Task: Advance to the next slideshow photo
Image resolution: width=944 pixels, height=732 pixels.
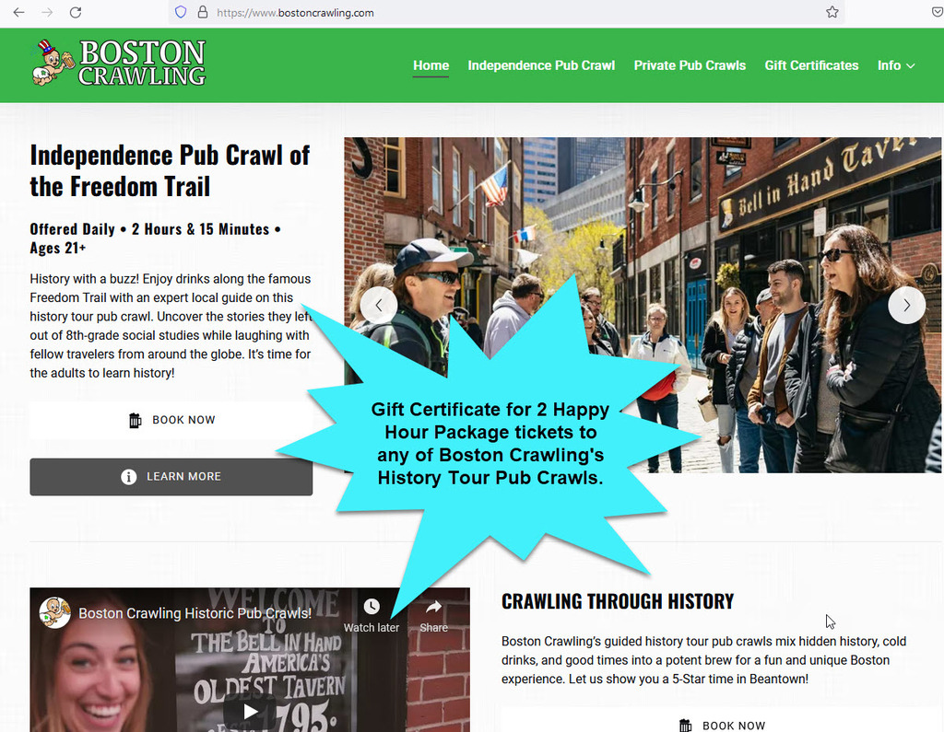Action: (x=906, y=305)
